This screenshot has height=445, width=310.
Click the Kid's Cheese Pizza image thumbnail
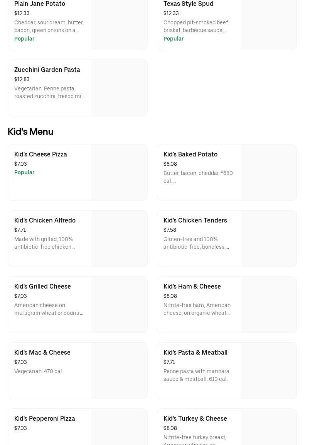point(120,173)
